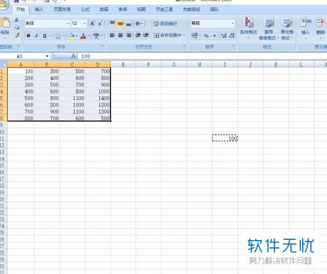Screen dimensions: 327x274
Task: Click Merge and Center (合并后居中) button
Action: (167, 35)
